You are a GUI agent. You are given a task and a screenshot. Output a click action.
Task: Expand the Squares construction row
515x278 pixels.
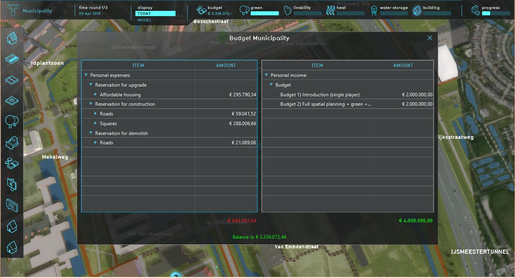[x=95, y=124]
